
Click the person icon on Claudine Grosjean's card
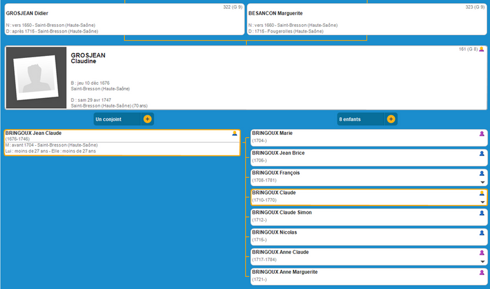pos(482,50)
